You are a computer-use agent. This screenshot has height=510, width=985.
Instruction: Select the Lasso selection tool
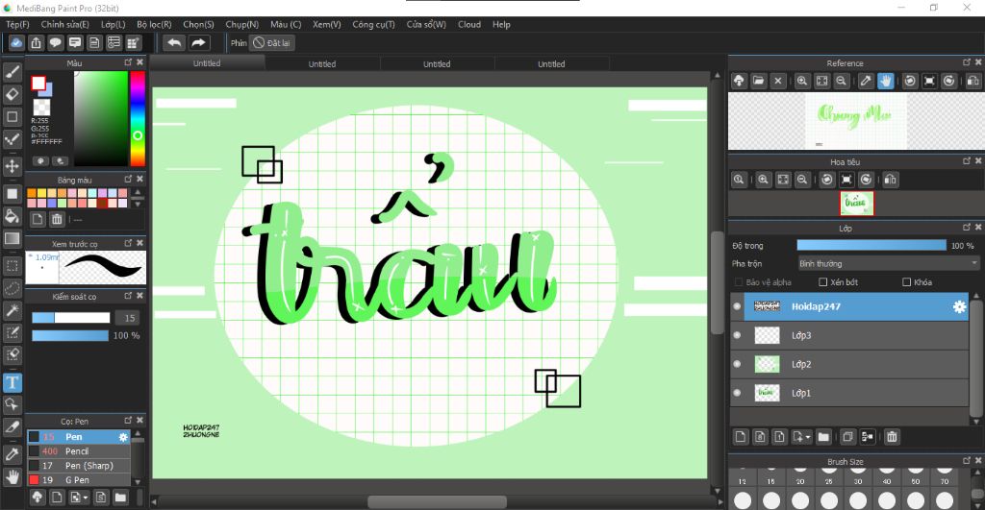pos(12,288)
